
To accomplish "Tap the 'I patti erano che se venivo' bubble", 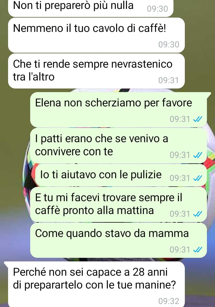I will click(119, 145).
